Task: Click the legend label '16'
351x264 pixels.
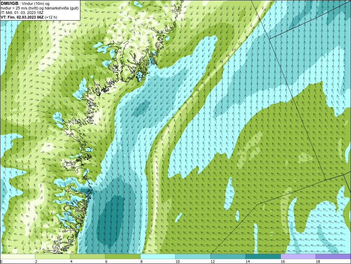Action: [x=283, y=262]
